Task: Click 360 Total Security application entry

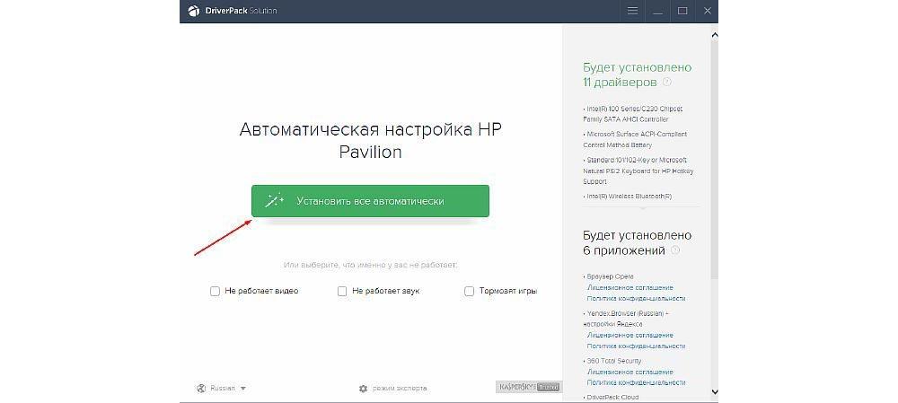Action: coord(612,361)
